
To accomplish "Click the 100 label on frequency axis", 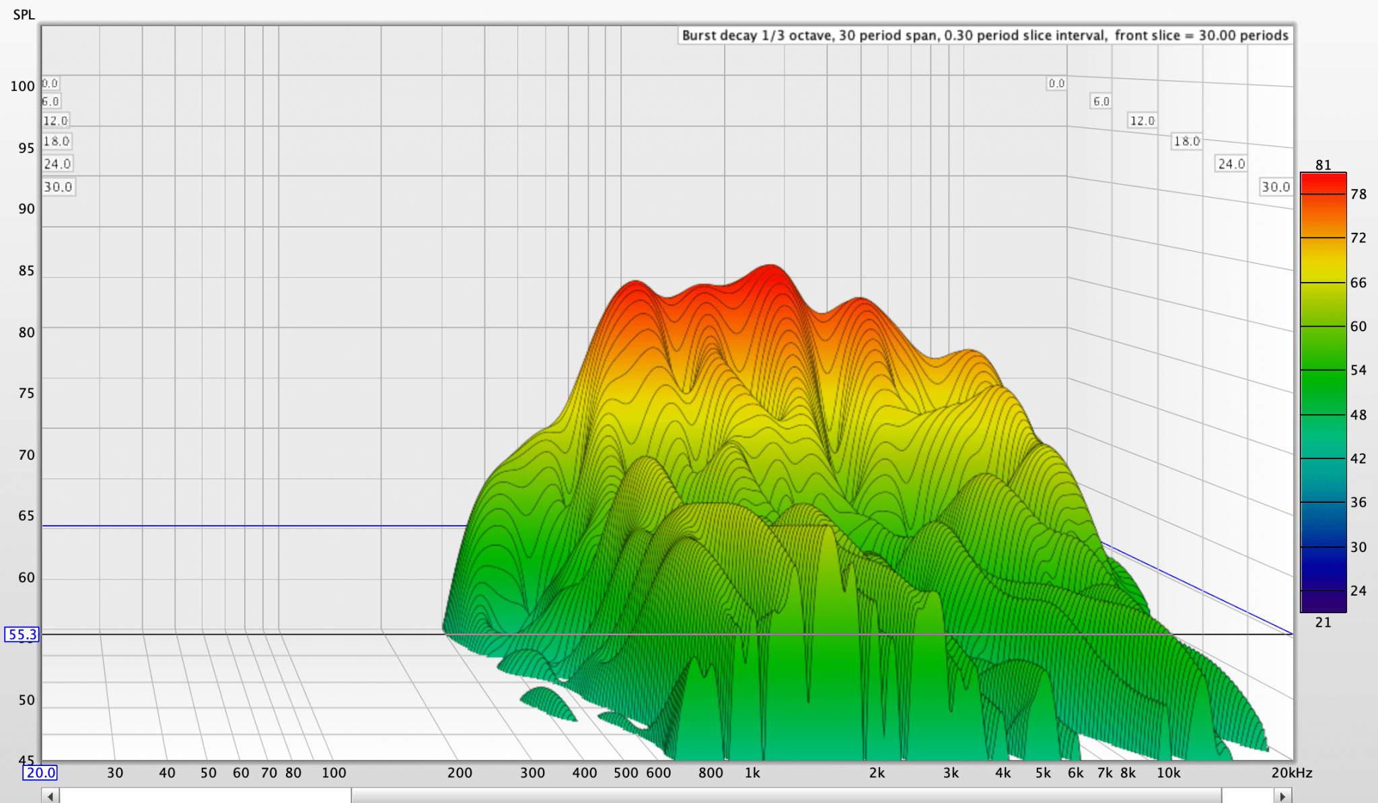I will pyautogui.click(x=334, y=773).
